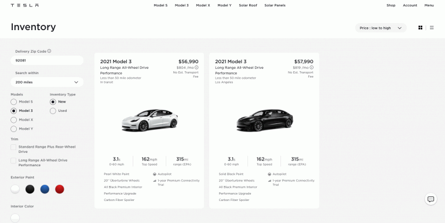
Task: Select Used inventory type
Action: click(53, 111)
